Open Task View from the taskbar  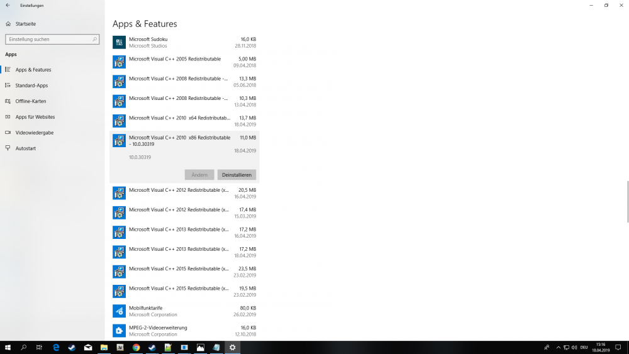click(39, 348)
